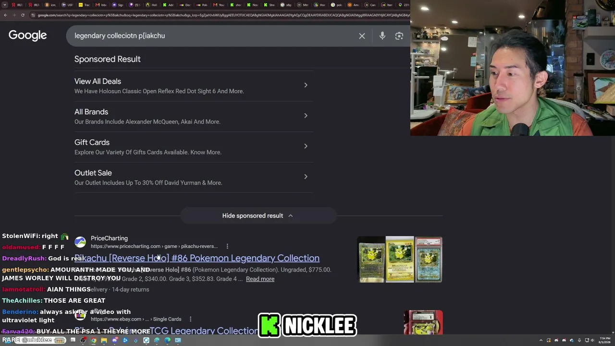Switch to the 'Elec' browser tab
The image size is (615, 346).
(185, 5)
